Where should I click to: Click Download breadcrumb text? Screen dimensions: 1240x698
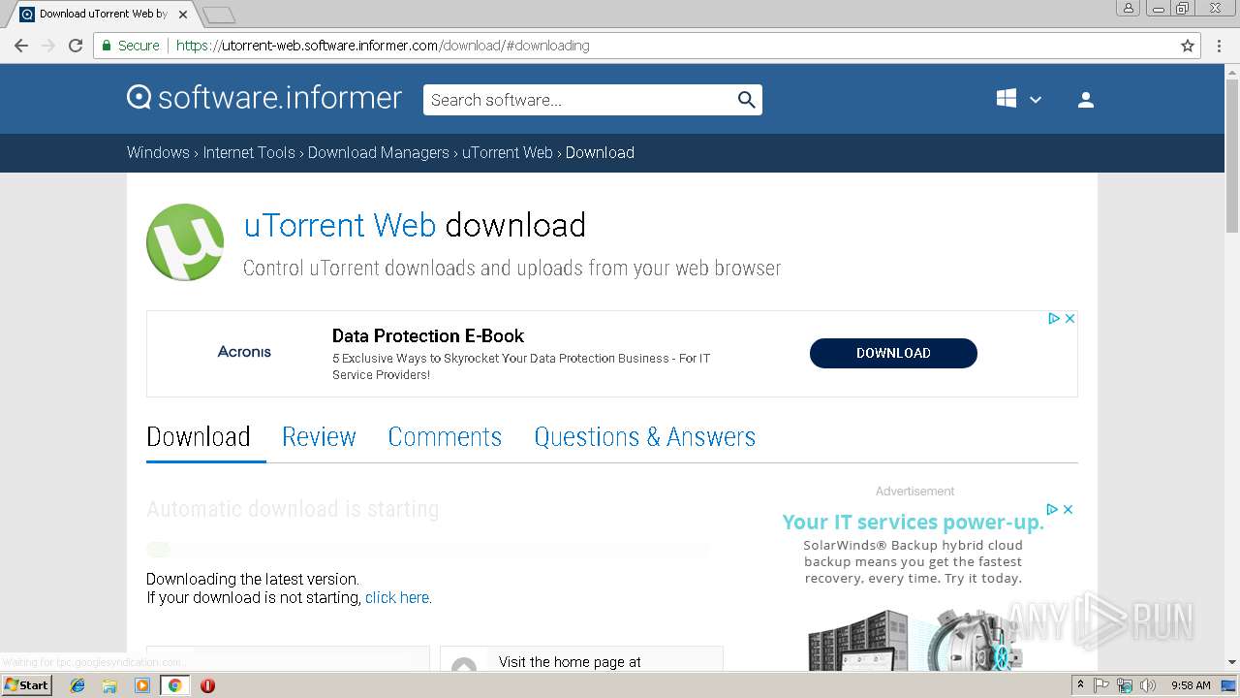tap(600, 152)
